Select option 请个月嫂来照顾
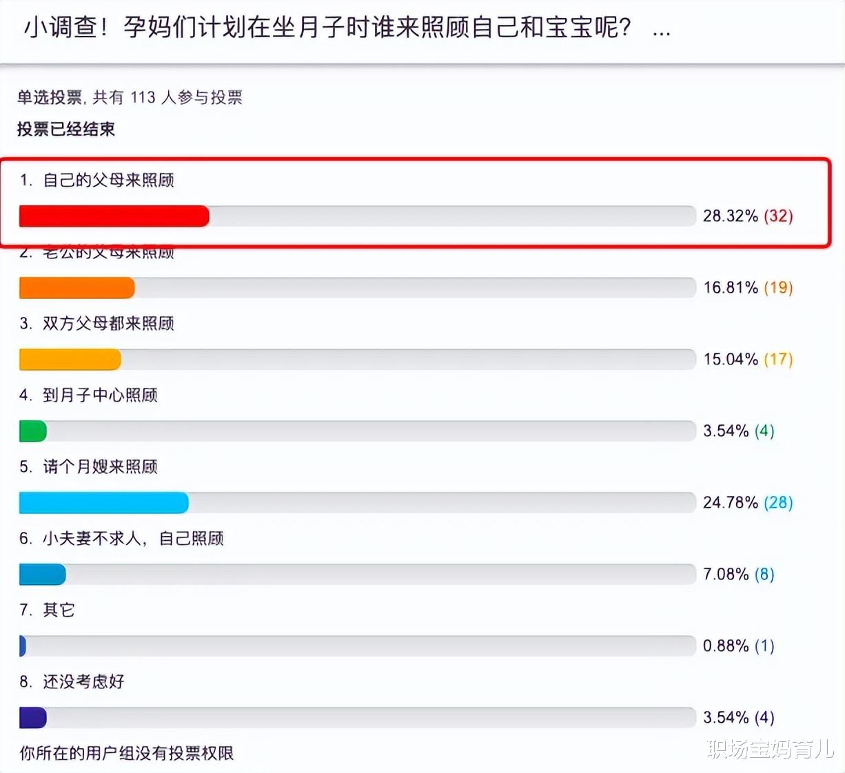Viewport: 845px width, 773px height. pyautogui.click(x=100, y=467)
